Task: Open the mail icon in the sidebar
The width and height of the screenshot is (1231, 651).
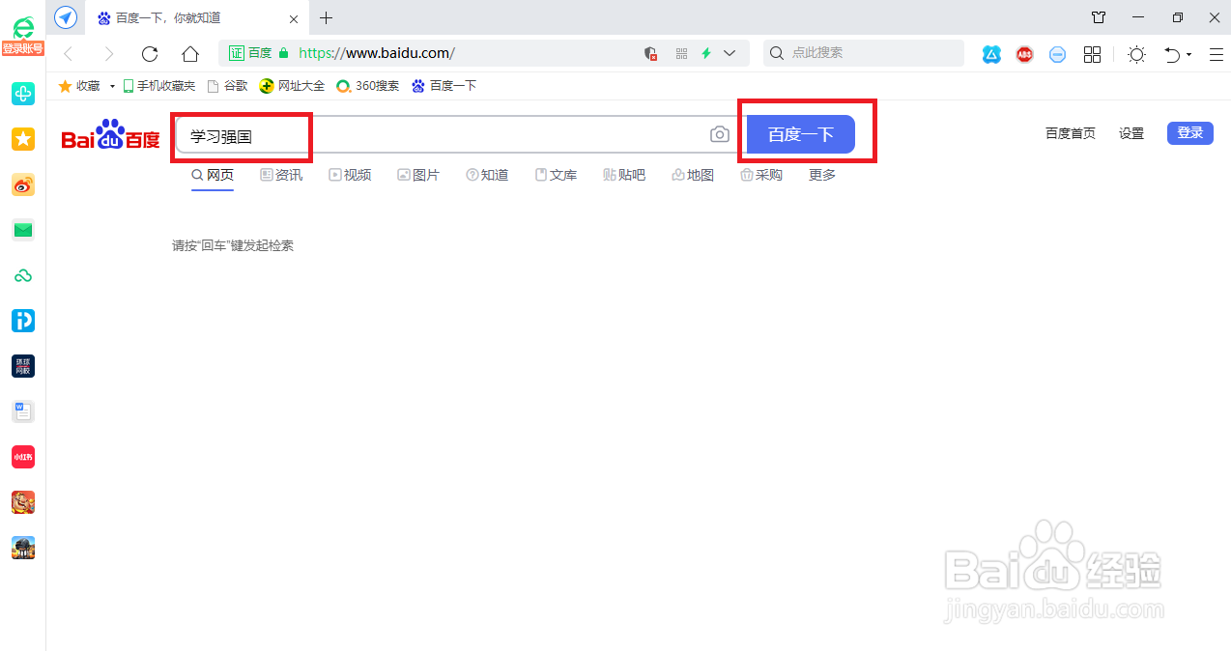Action: point(22,230)
